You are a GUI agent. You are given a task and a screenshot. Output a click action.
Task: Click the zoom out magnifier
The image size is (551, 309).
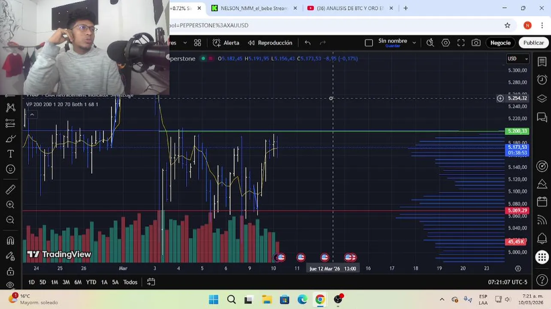(x=10, y=220)
